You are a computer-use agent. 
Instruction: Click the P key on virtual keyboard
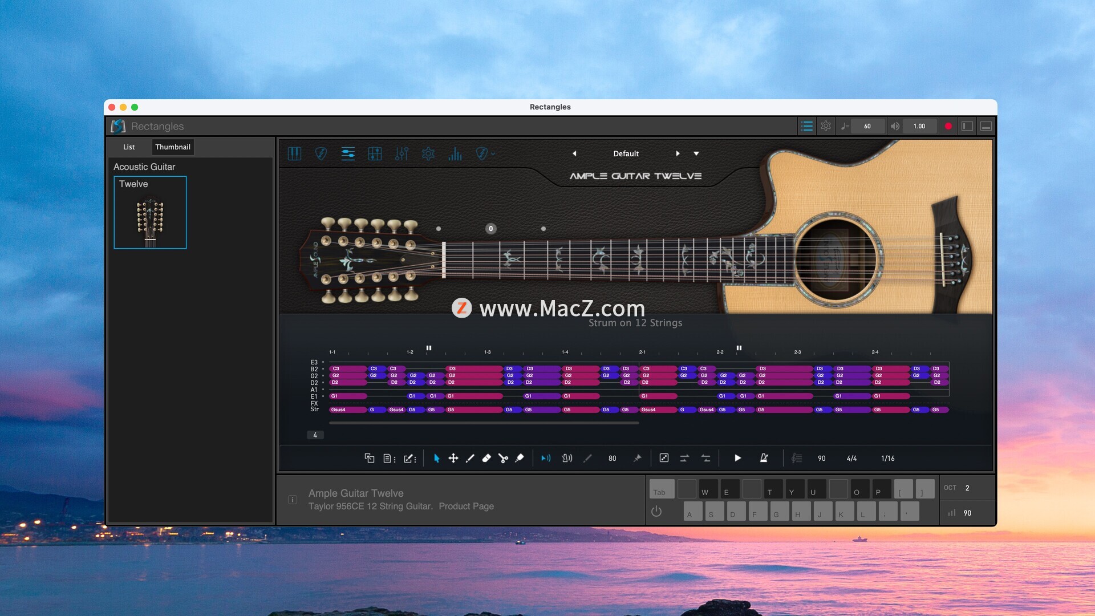click(x=882, y=489)
